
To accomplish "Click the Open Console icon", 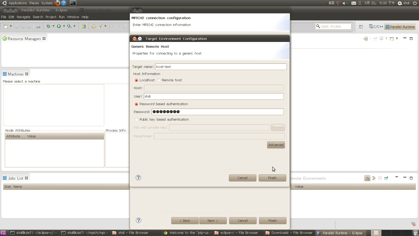I will coord(392,39).
